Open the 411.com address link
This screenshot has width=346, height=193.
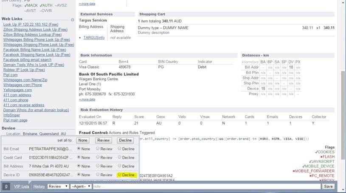17,95
